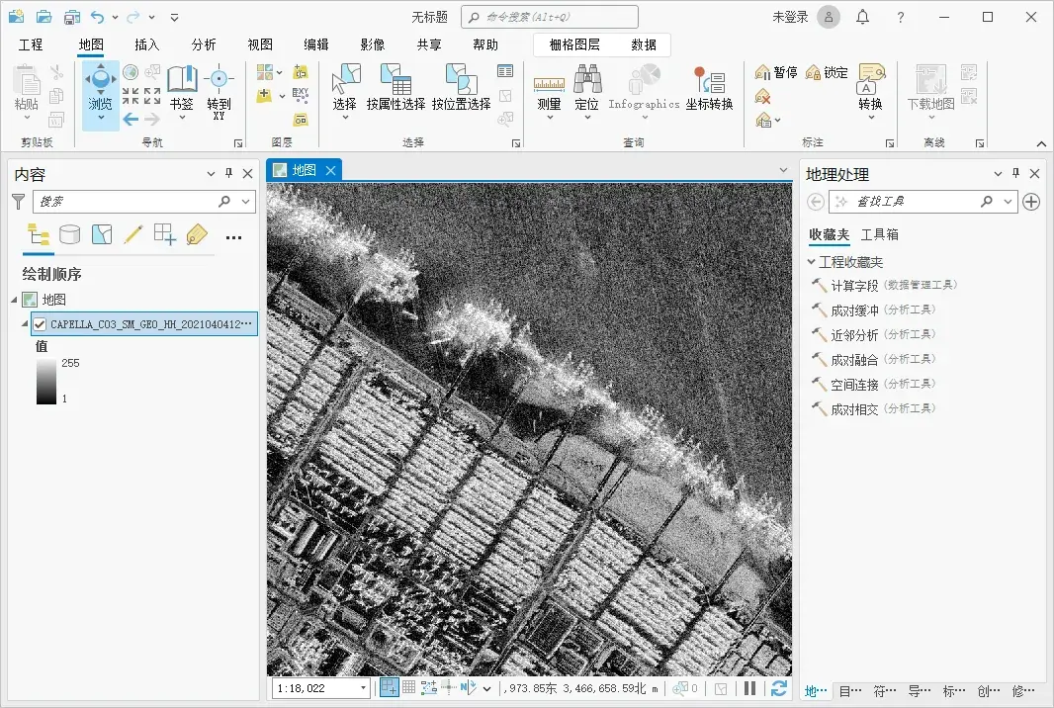1054x708 pixels.
Task: Switch to List By Snapping view
Action: pos(165,234)
